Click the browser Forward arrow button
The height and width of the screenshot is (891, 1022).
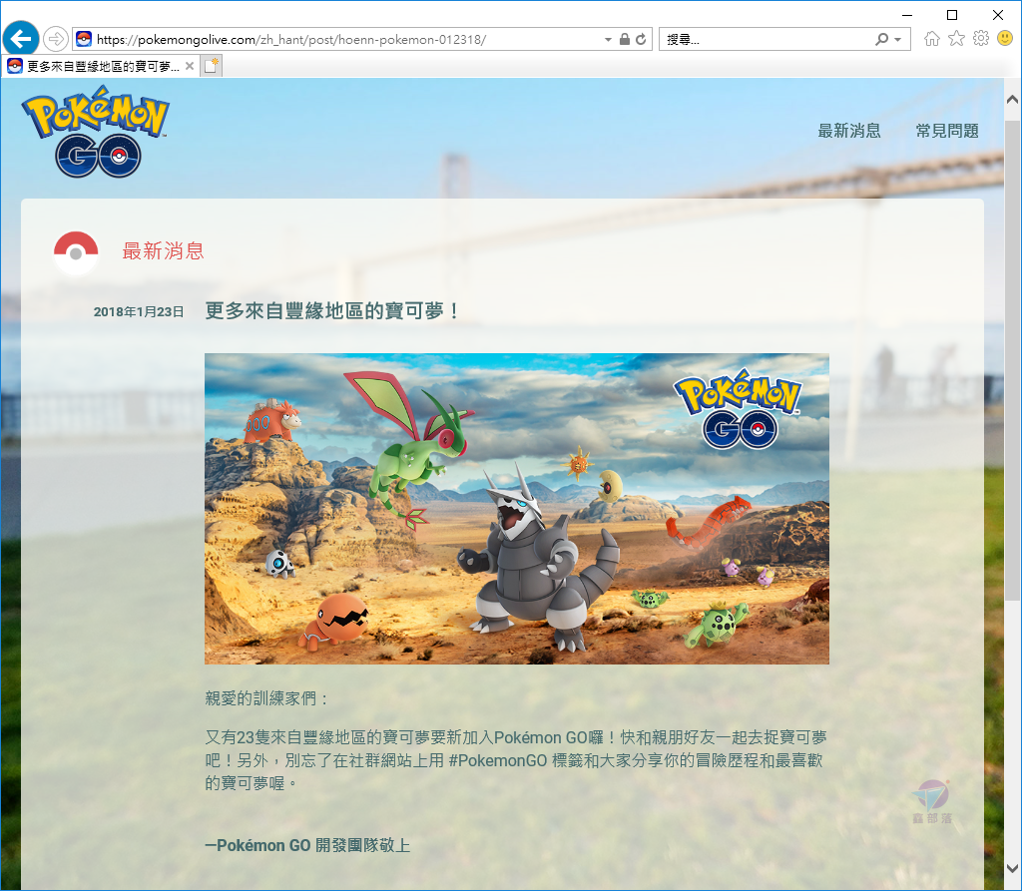56,39
